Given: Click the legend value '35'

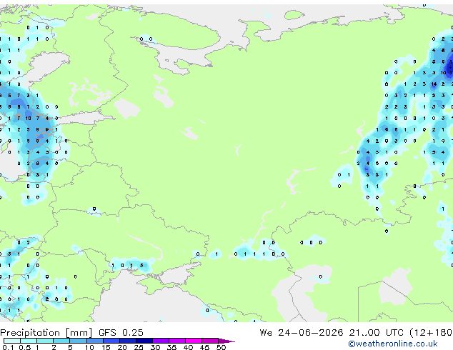Looking at the screenshot, I should coord(172,347).
